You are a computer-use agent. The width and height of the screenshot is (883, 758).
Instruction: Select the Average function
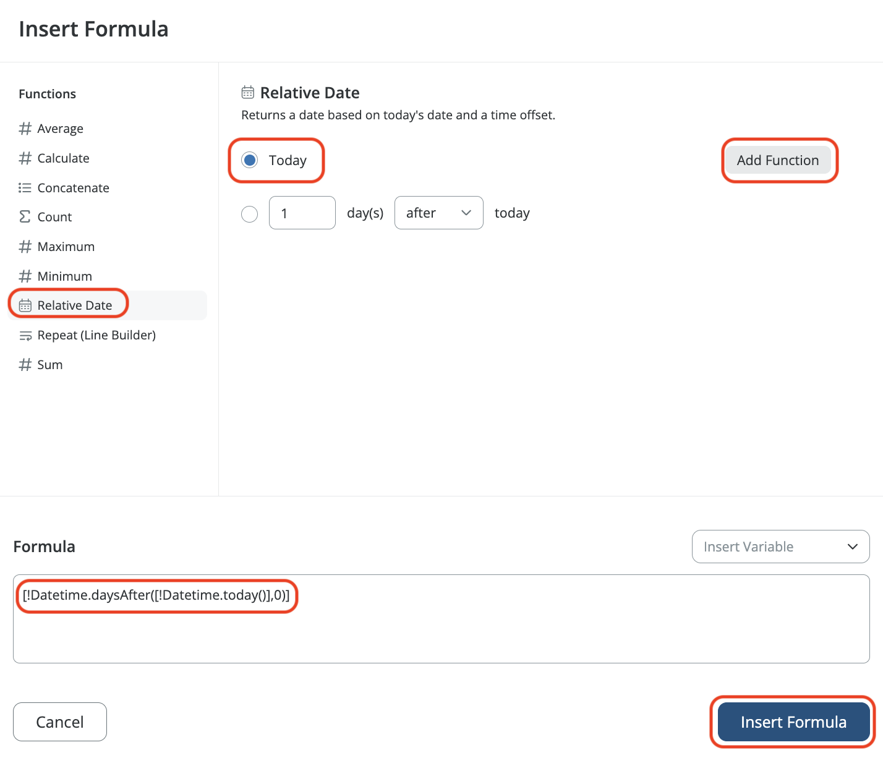[x=108, y=129]
